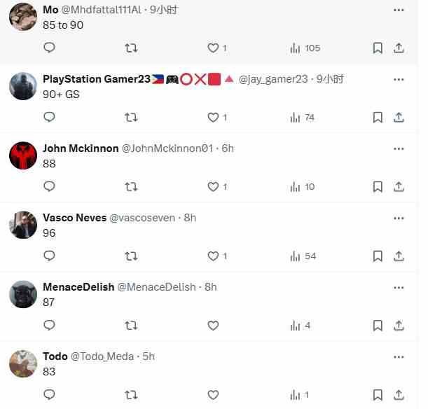Like John Mckinnon's "88" tweet

point(213,187)
